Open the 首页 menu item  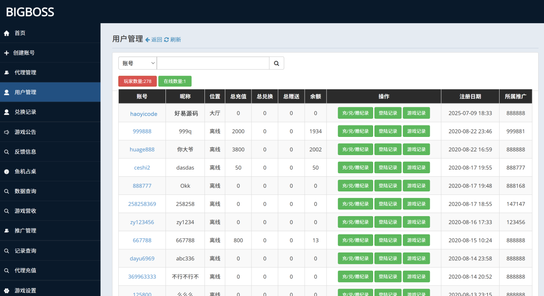(50, 33)
